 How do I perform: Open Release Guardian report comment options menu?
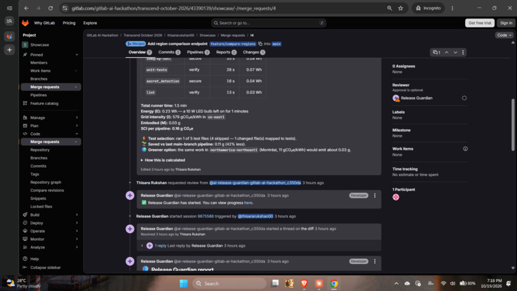point(375,261)
